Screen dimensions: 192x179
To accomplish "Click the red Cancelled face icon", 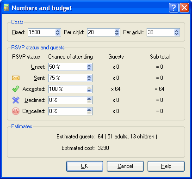I will tap(16, 111).
